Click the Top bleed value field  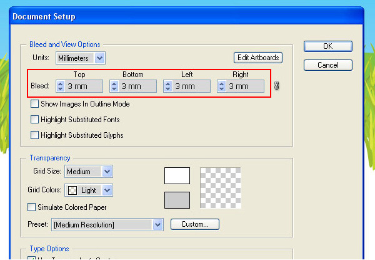pyautogui.click(x=84, y=86)
